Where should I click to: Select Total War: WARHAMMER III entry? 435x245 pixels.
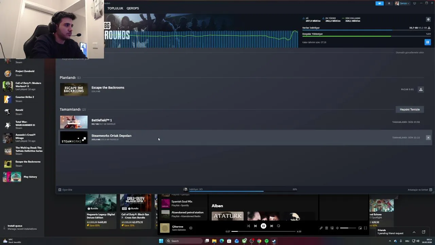point(22,125)
